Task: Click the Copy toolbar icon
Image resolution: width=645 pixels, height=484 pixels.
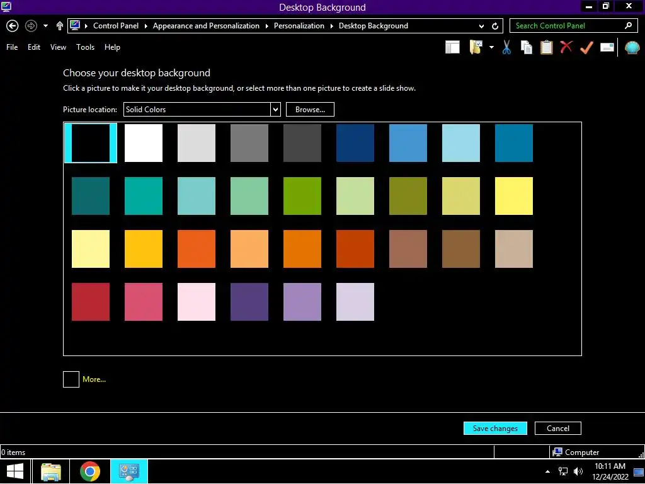Action: pos(526,47)
